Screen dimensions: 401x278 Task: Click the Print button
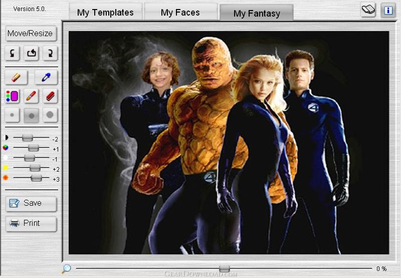pos(31,223)
